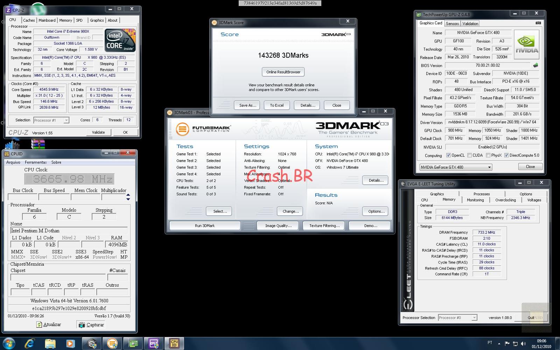Click the Action Center flag tray icon
The width and height of the screenshot is (560, 350).
(507, 343)
